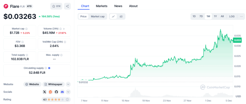The height and width of the screenshot is (104, 246).
Task: Open Vol/Mkt Cap (24h) info icon
Action: click(x=65, y=42)
